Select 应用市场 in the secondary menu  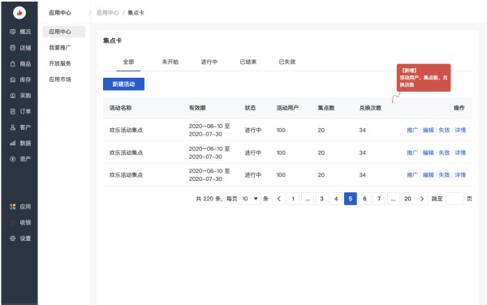60,79
